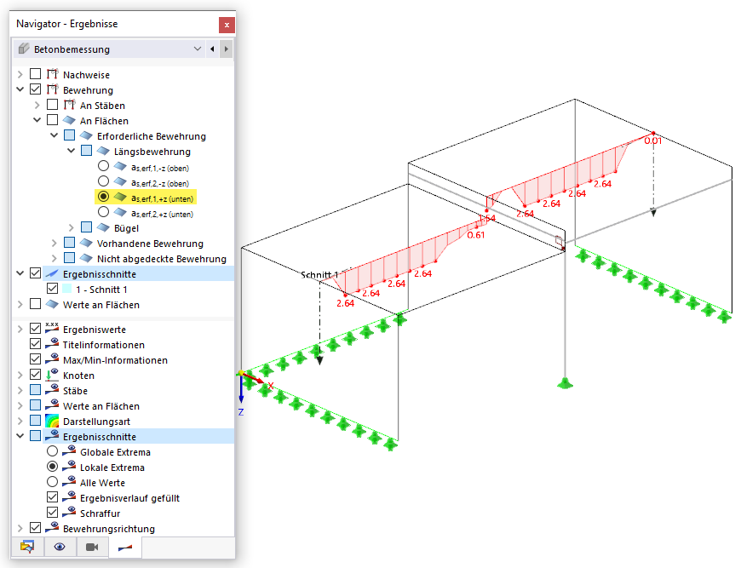Image resolution: width=735 pixels, height=568 pixels.
Task: Select the Vorhandene Bewehrung tree item
Action: (150, 244)
